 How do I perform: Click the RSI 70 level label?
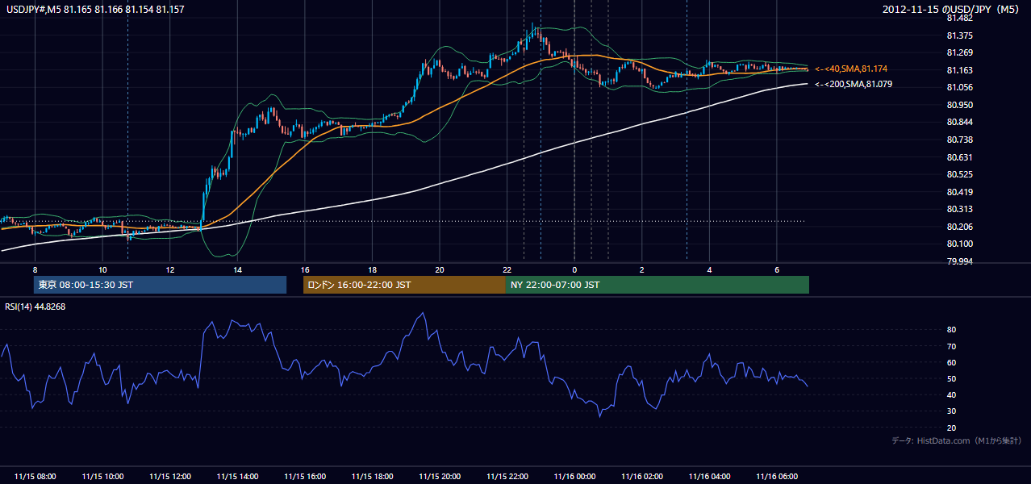point(952,346)
